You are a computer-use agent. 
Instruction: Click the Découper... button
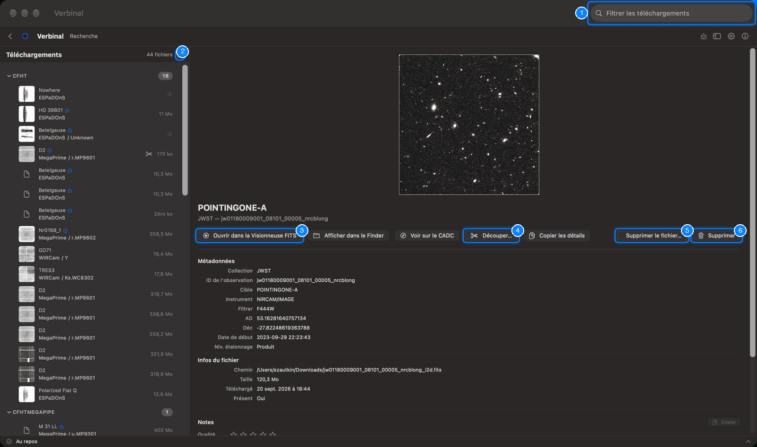pos(491,236)
